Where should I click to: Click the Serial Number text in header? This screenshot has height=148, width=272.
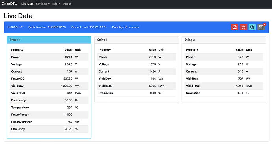[x=47, y=27]
